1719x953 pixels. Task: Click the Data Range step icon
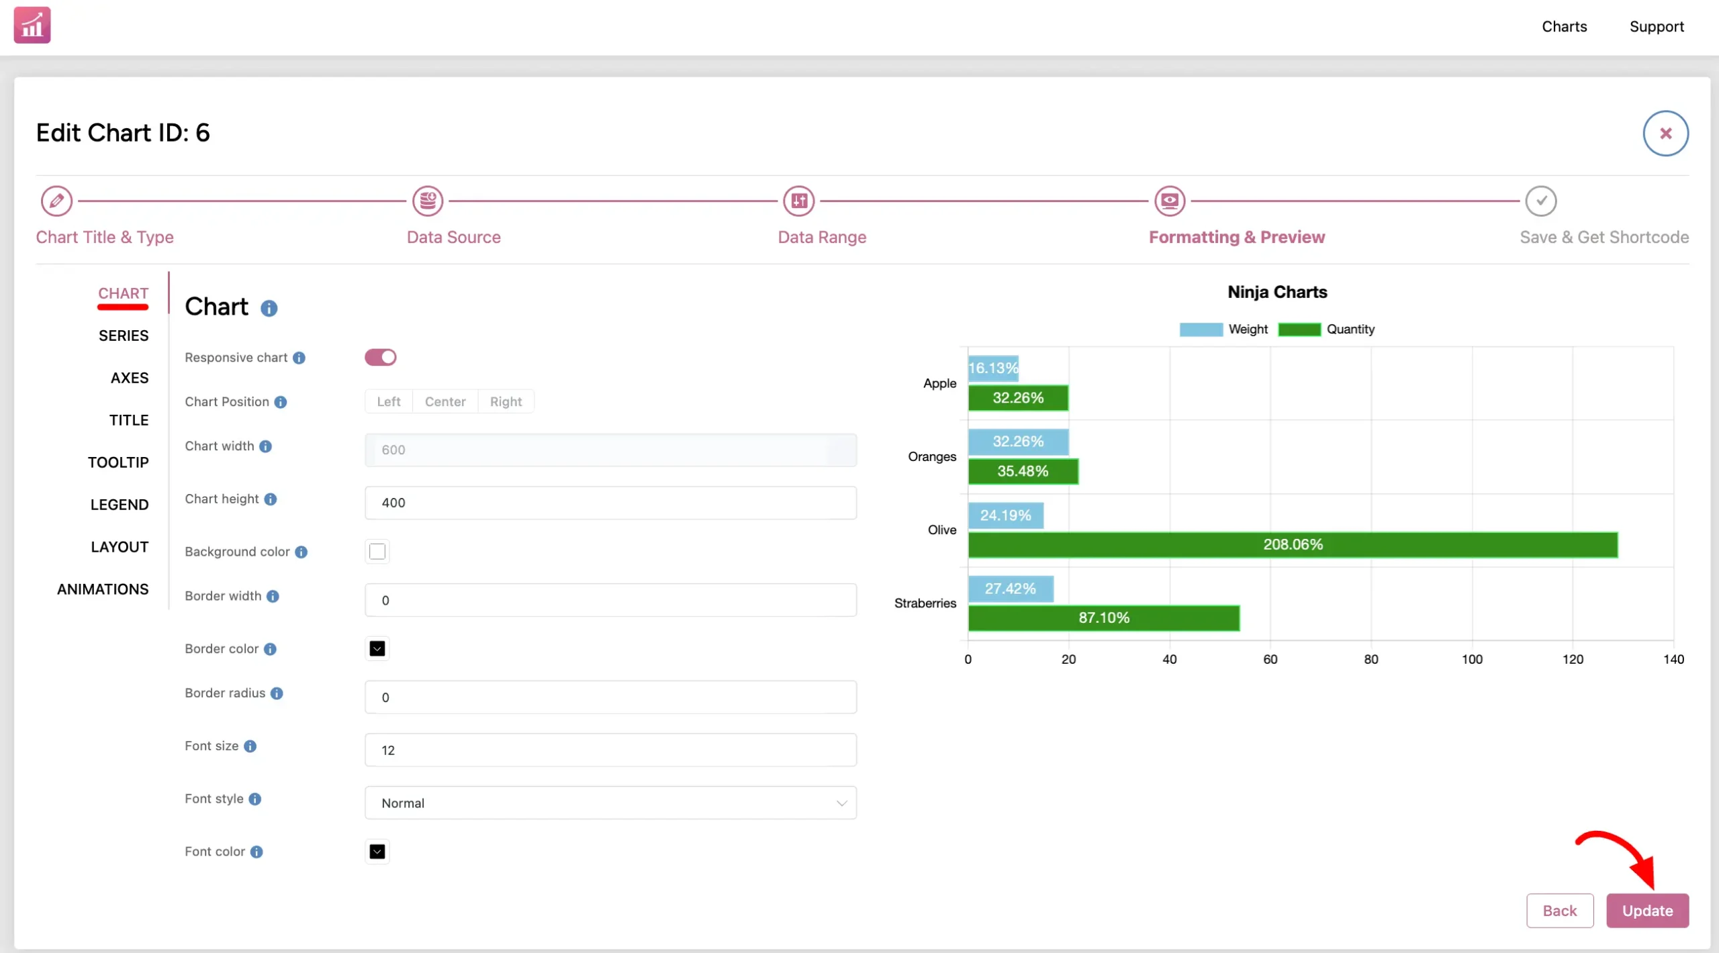tap(799, 201)
